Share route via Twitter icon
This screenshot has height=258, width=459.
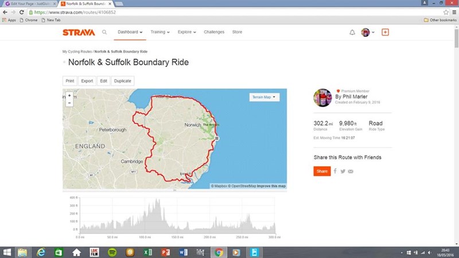(343, 171)
